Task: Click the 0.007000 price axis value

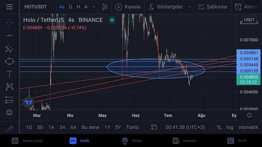Action: 249,40
